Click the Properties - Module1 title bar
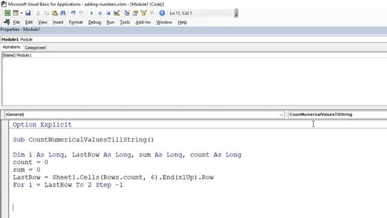Image resolution: width=387 pixels, height=218 pixels. click(x=193, y=30)
